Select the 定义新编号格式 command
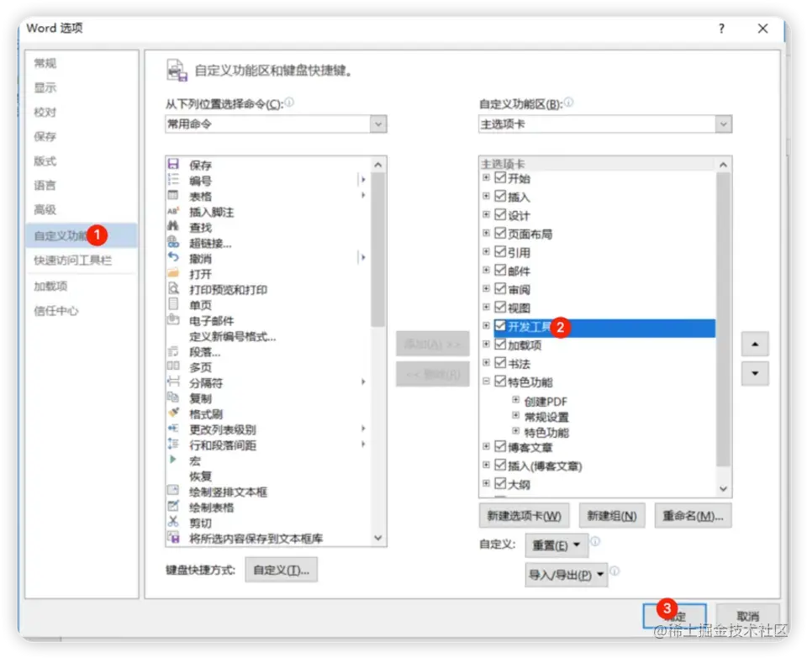This screenshot has height=658, width=807. [x=233, y=336]
